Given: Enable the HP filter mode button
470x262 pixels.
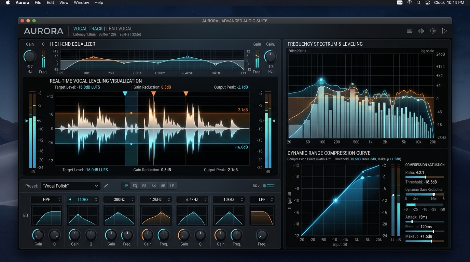Looking at the screenshot, I should coord(126,186).
